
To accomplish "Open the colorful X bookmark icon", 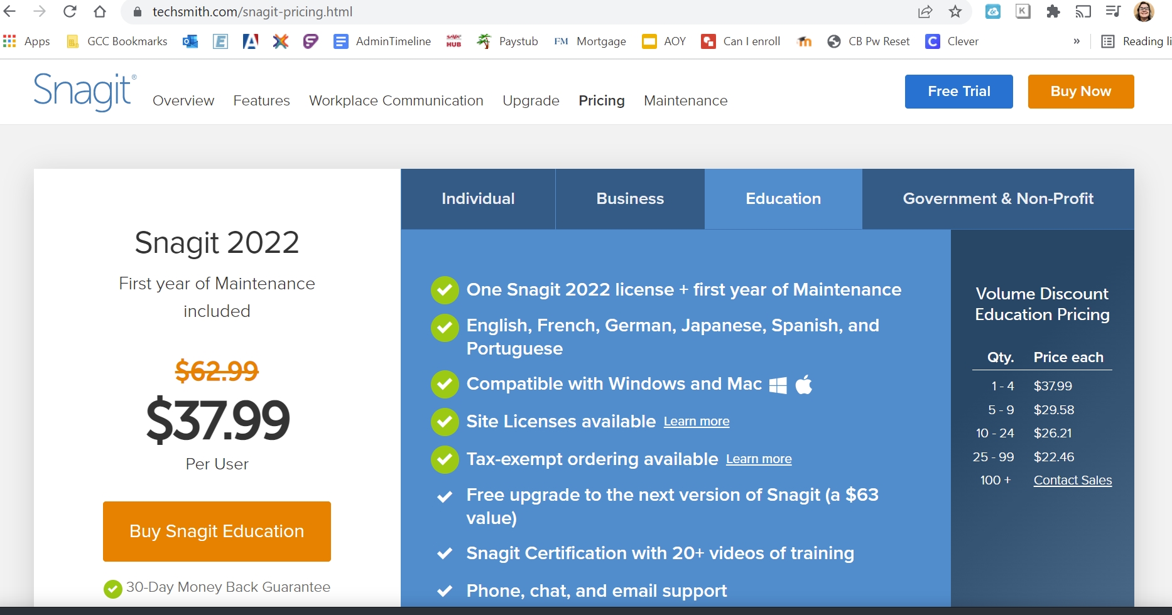I will (281, 41).
